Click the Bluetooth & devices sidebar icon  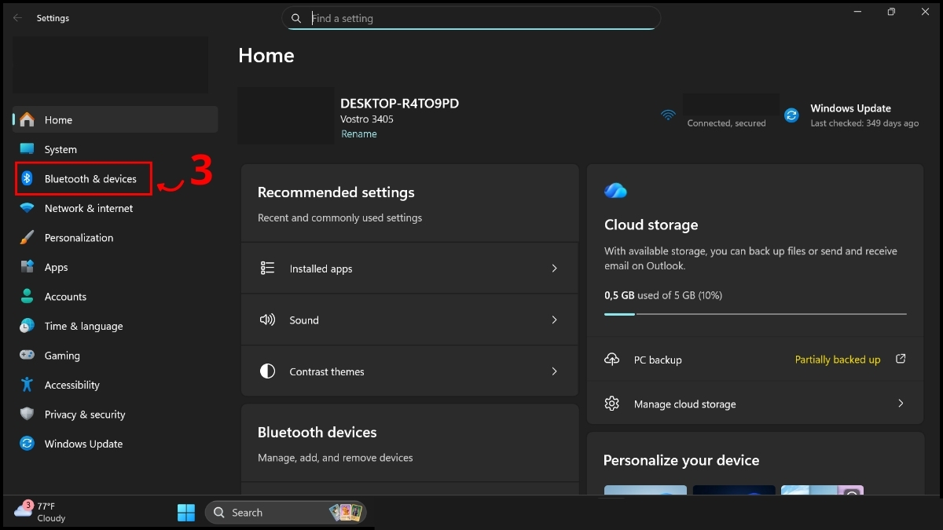[27, 179]
